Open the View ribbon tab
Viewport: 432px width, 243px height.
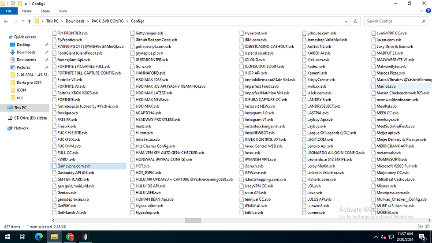63,11
